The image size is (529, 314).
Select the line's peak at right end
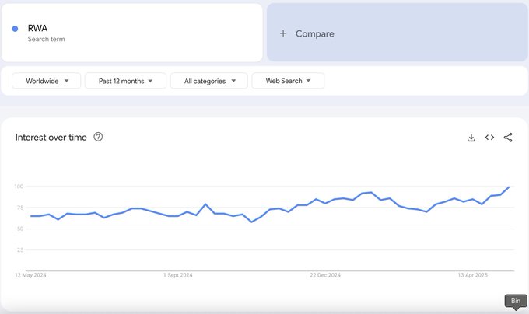coord(509,187)
